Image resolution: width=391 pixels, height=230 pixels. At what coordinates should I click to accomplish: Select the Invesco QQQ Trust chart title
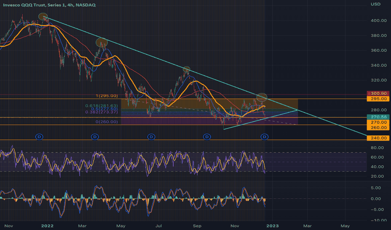tap(49, 5)
